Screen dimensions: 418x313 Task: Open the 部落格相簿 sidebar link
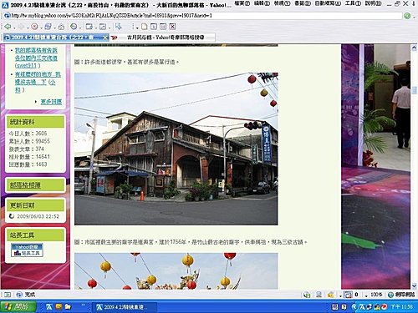(x=25, y=185)
